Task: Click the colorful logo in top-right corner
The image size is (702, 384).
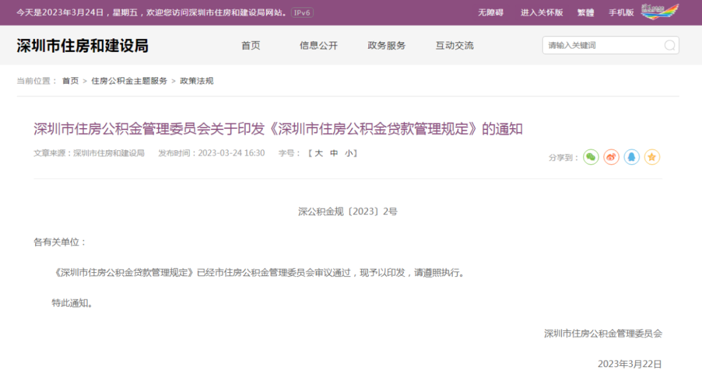Action: point(659,12)
